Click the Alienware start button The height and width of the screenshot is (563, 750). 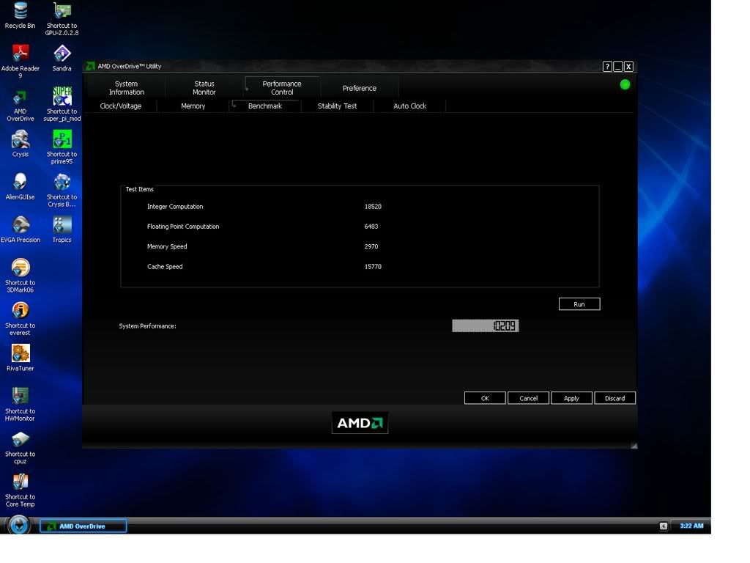click(18, 525)
